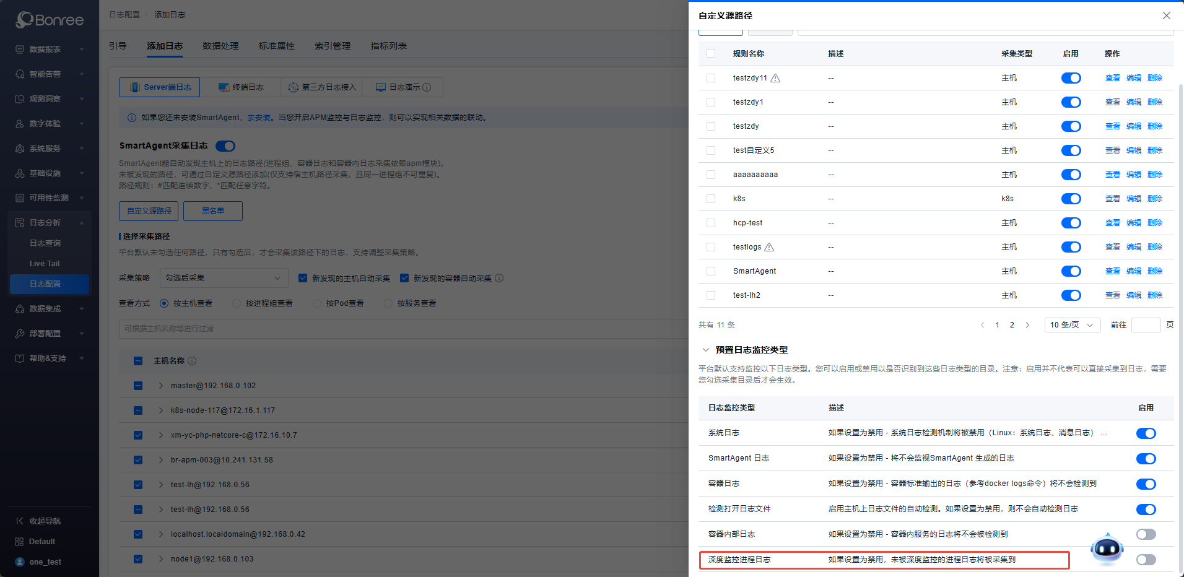Click 编辑 link for SmartAgent rule
1184x577 pixels.
click(x=1133, y=271)
